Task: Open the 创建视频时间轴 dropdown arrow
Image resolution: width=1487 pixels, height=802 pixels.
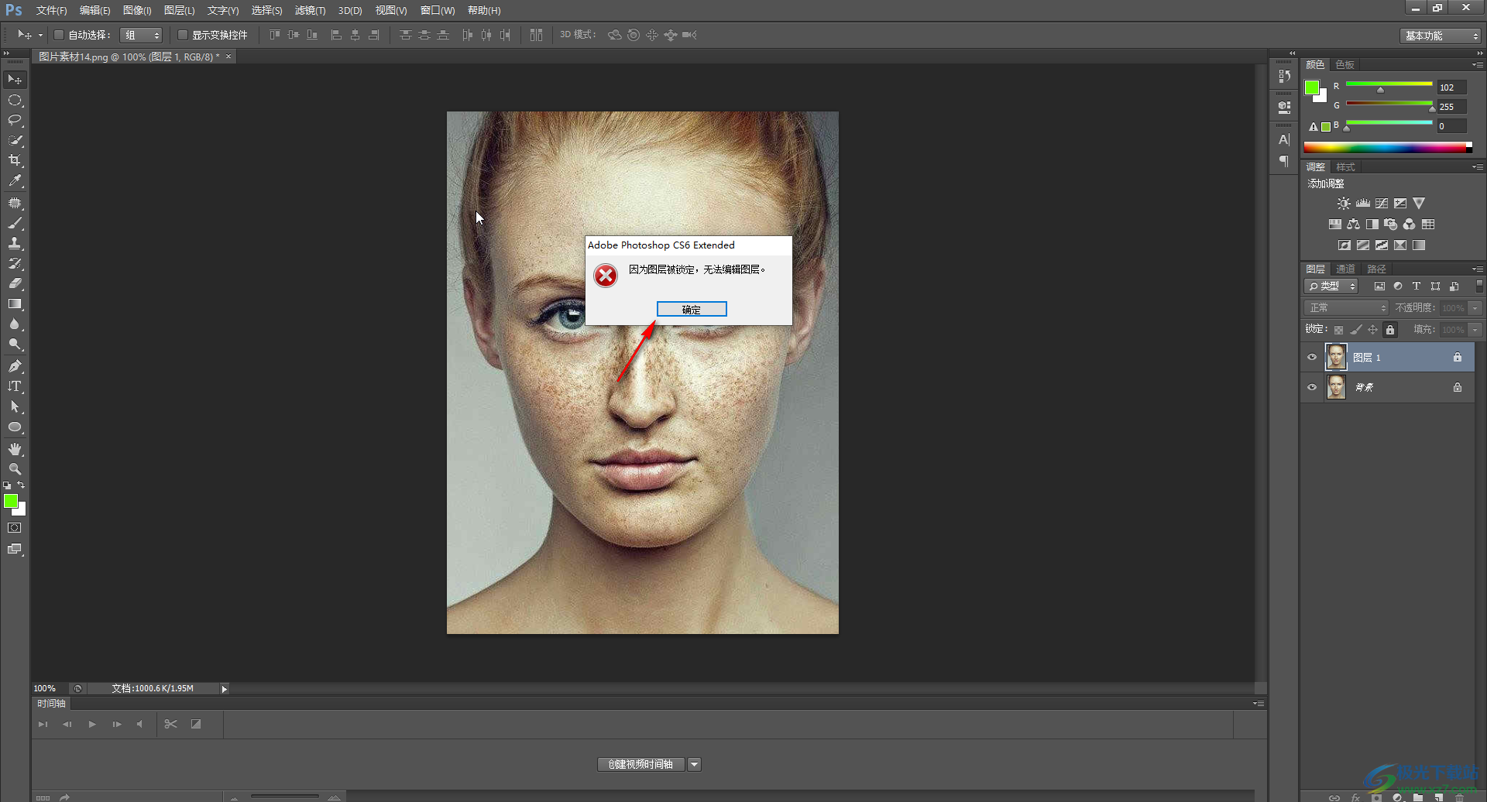Action: point(695,765)
